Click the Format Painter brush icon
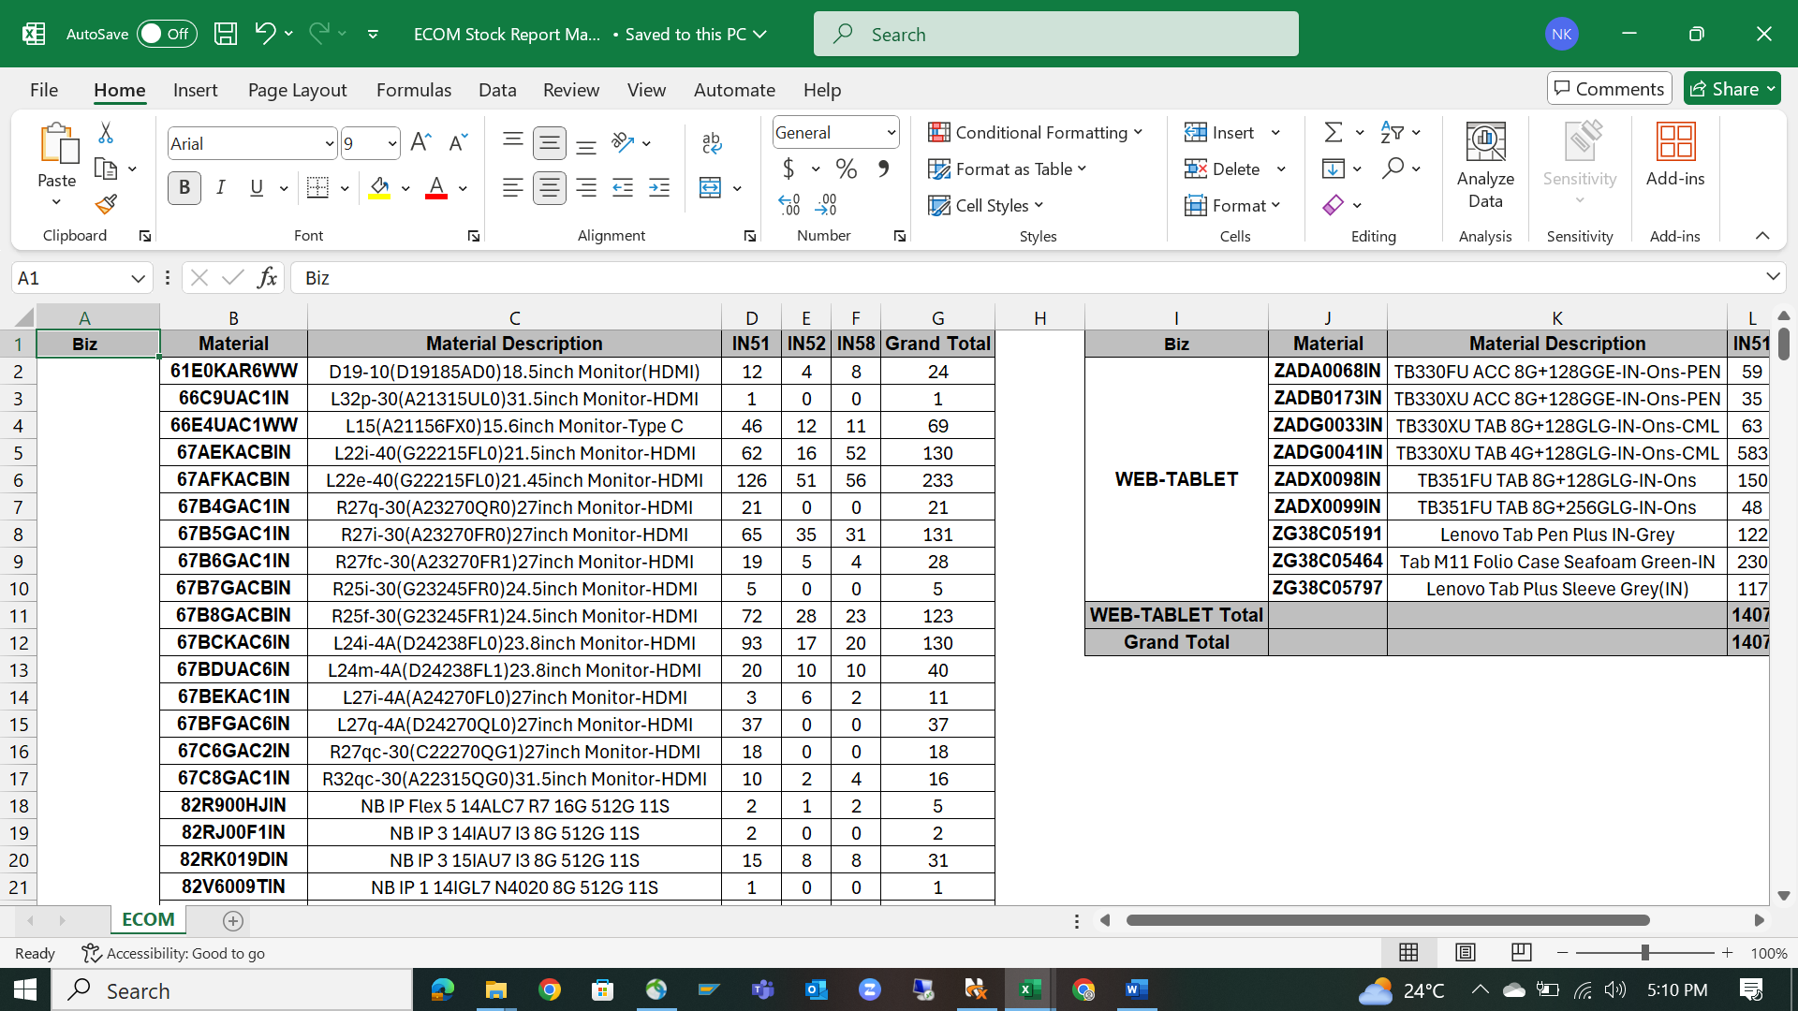Viewport: 1798px width, 1011px height. (x=106, y=204)
